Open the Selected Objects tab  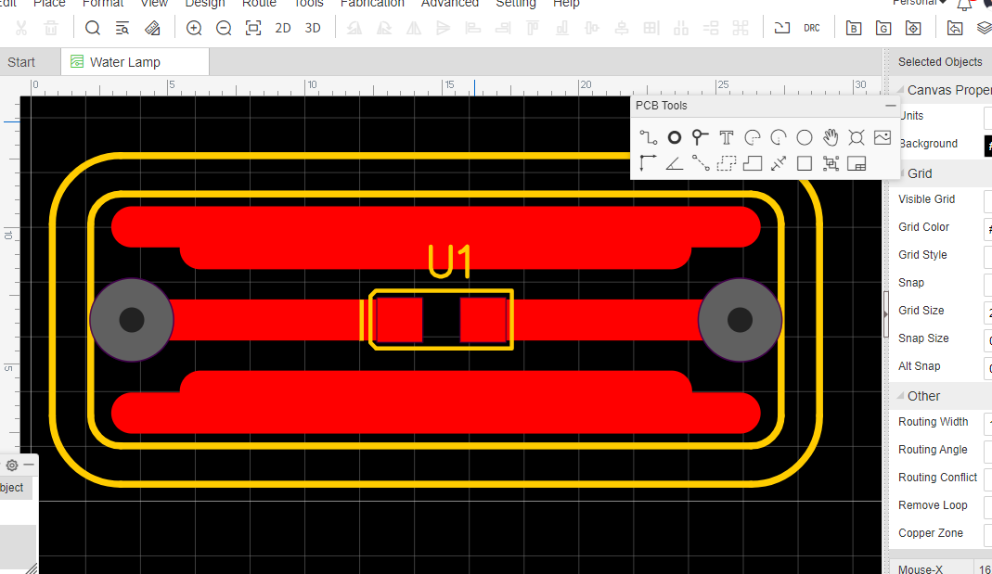coord(940,62)
